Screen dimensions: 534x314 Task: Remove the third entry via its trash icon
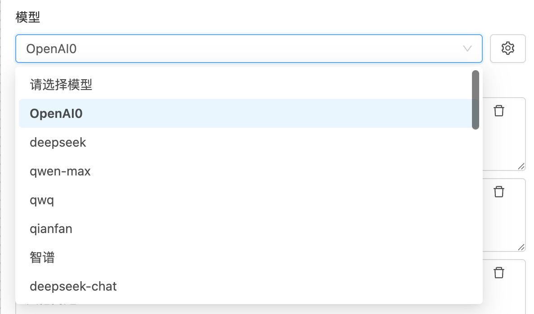click(499, 273)
